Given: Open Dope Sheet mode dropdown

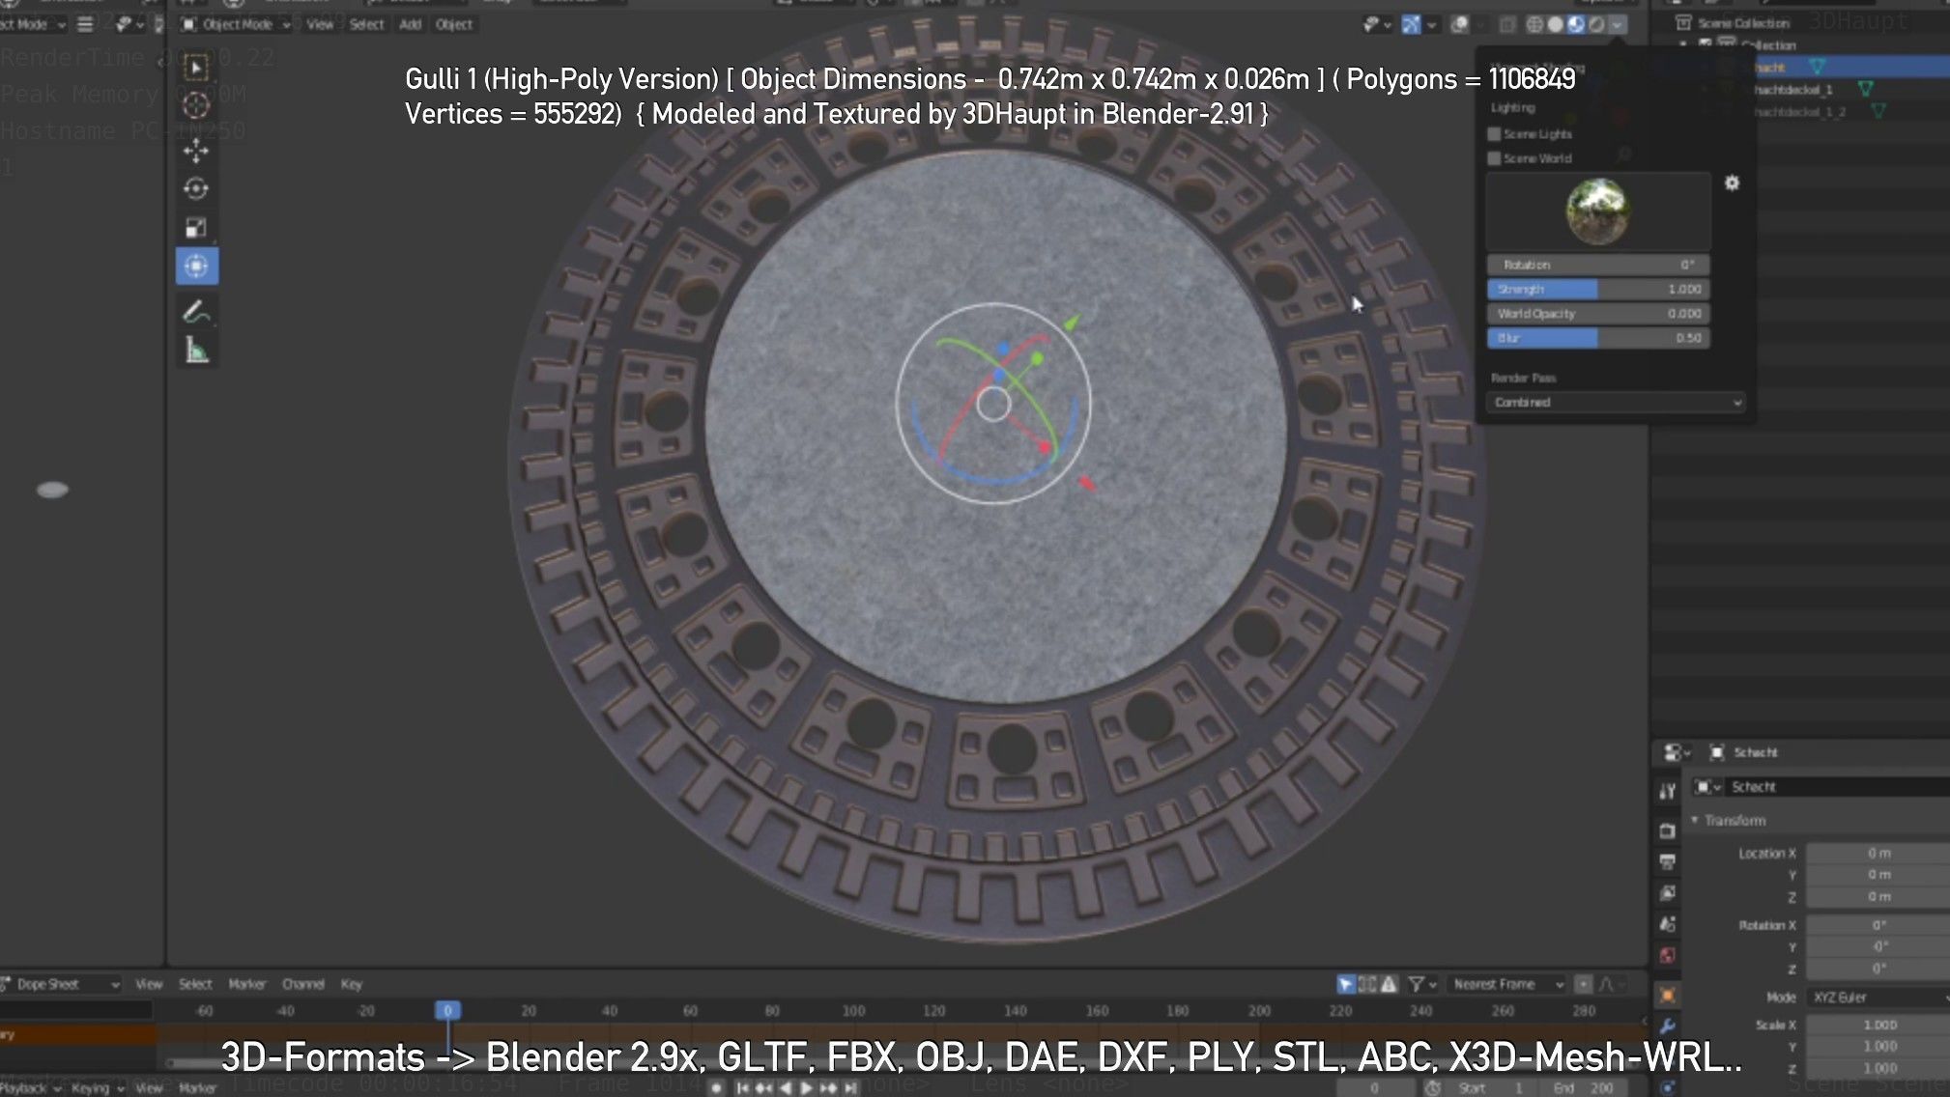Looking at the screenshot, I should tap(60, 984).
